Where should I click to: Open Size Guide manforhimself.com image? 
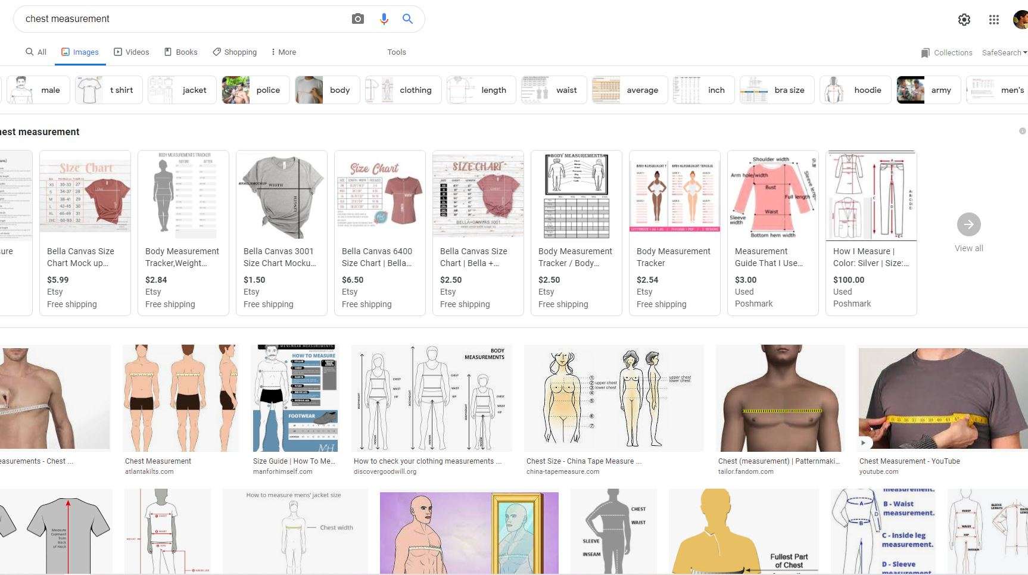[x=296, y=398]
